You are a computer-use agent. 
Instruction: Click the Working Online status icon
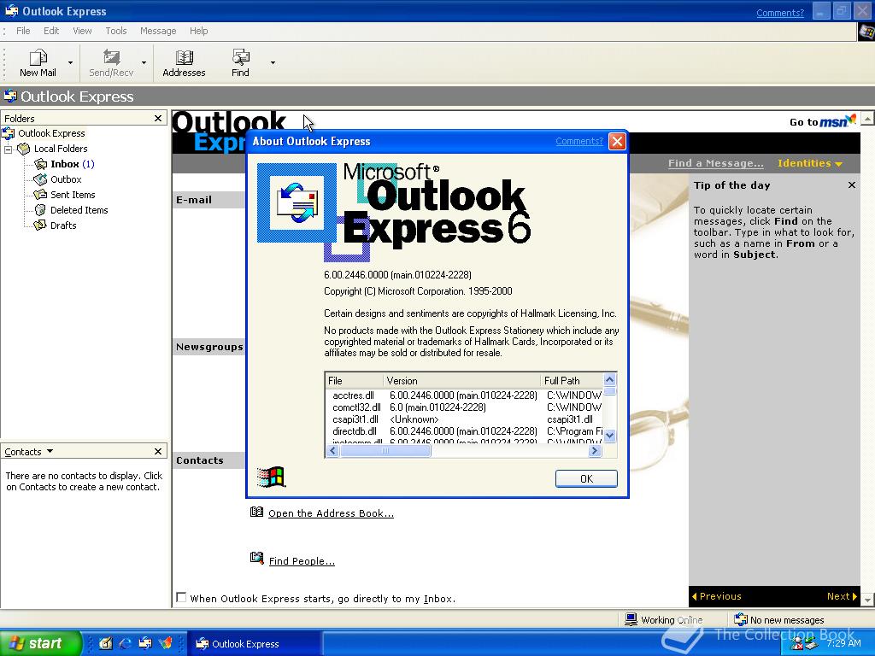[631, 619]
